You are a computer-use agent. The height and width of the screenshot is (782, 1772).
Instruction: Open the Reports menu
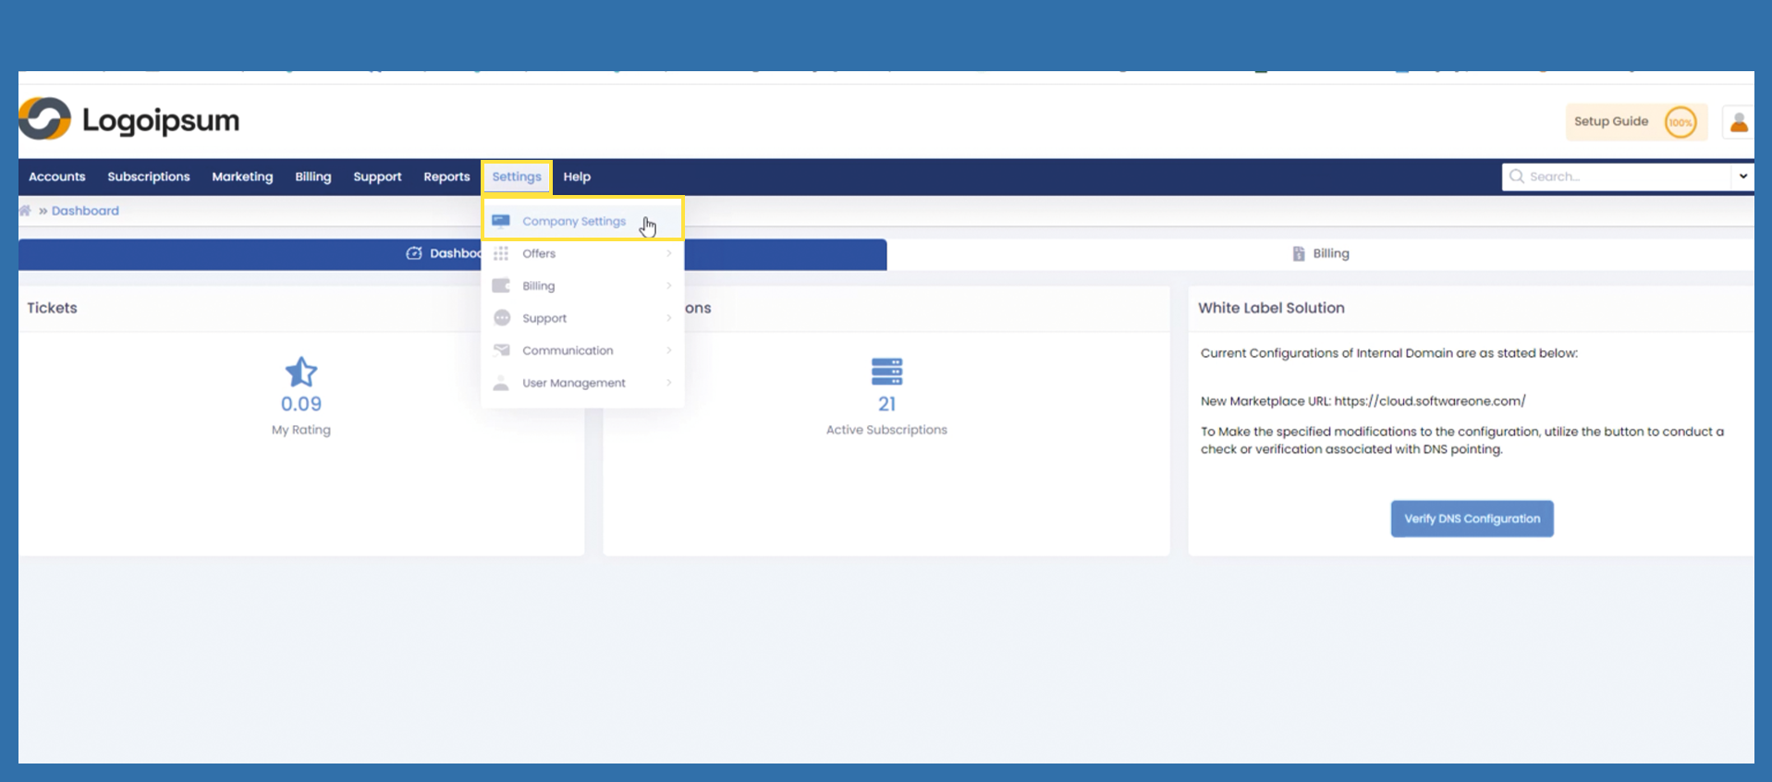(446, 177)
